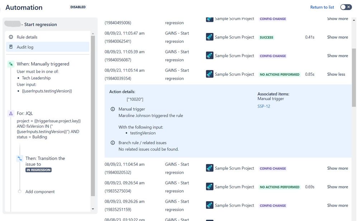This screenshot has width=358, height=221.
Task: Click Return to list link
Action: click(322, 7)
